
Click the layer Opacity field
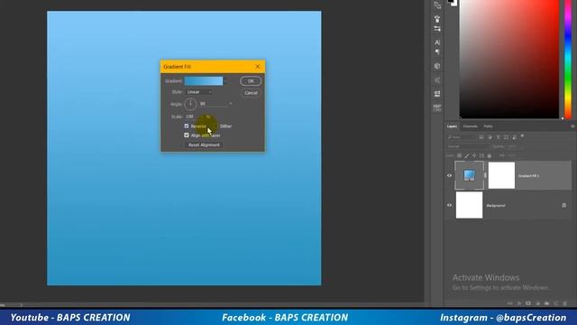click(515, 146)
